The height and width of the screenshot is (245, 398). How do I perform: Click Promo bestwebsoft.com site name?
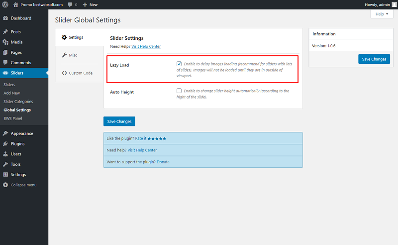(41, 4)
